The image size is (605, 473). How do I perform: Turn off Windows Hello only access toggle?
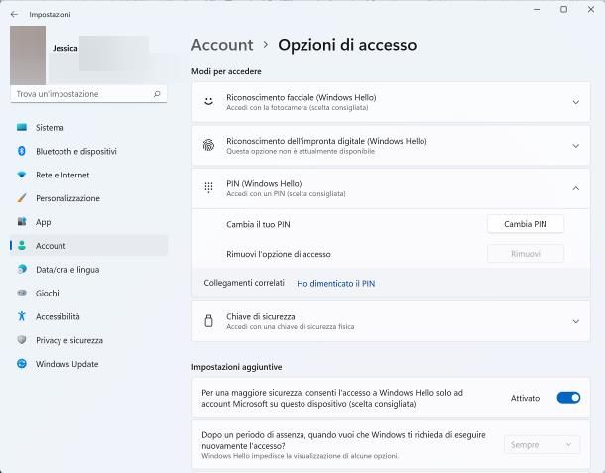[568, 398]
